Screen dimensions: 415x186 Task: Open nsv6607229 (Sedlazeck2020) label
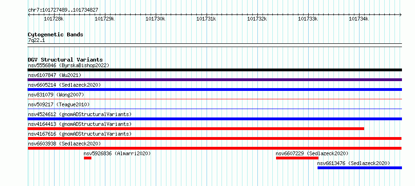pyautogui.click(x=312, y=153)
